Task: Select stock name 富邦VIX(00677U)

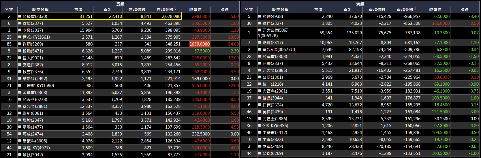Action: (x=279, y=50)
